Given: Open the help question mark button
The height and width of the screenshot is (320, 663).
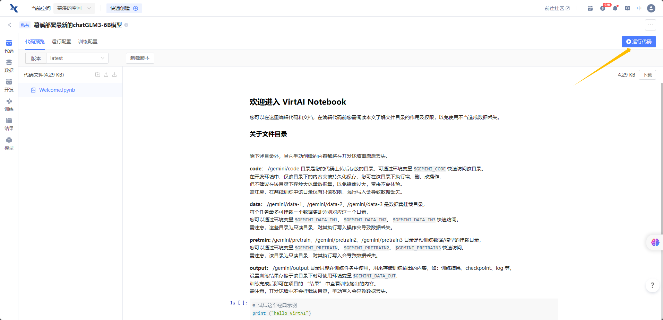Looking at the screenshot, I should (652, 285).
